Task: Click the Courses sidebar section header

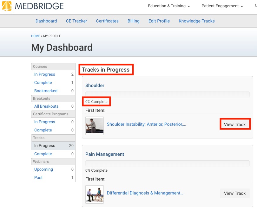Action: tap(53, 67)
